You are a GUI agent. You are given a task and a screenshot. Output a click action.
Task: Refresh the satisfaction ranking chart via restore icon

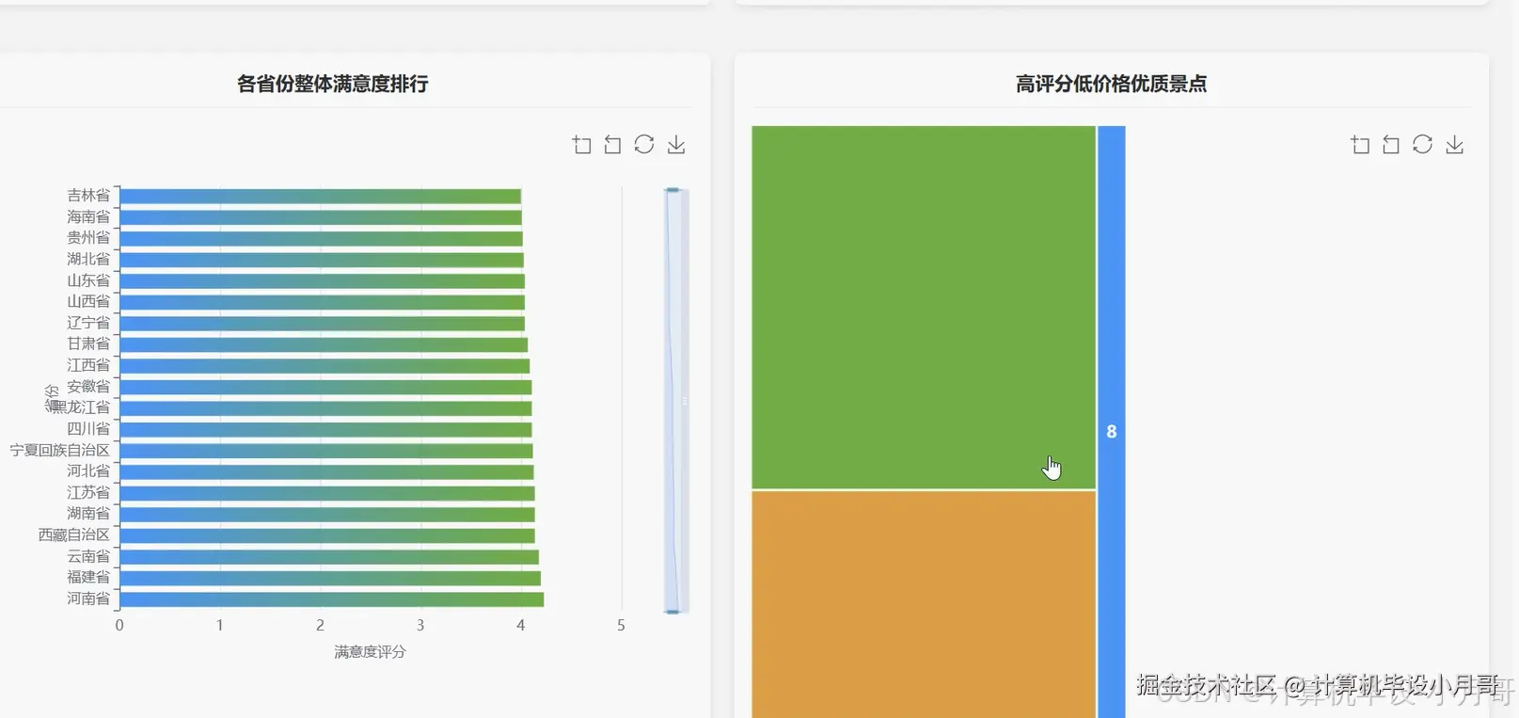(643, 144)
